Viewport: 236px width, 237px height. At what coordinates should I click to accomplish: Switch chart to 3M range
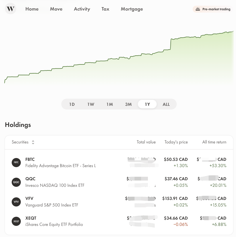pos(129,104)
